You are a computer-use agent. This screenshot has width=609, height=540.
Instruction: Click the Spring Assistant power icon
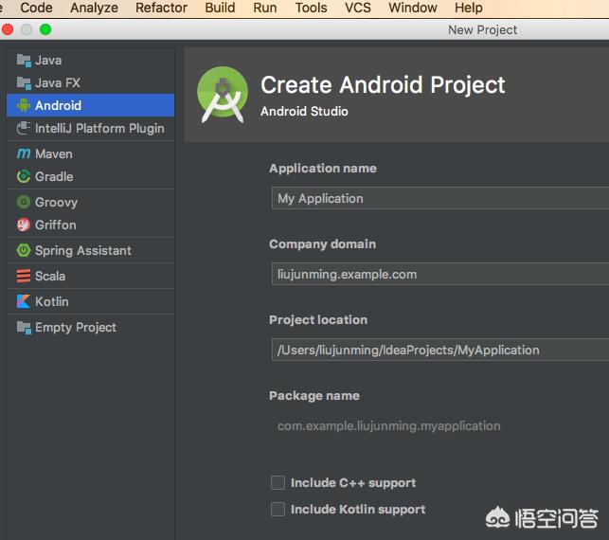pyautogui.click(x=24, y=250)
